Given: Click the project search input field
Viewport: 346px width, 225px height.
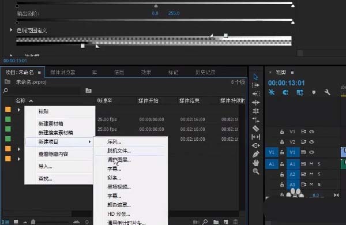Looking at the screenshot, I should pos(45,91).
